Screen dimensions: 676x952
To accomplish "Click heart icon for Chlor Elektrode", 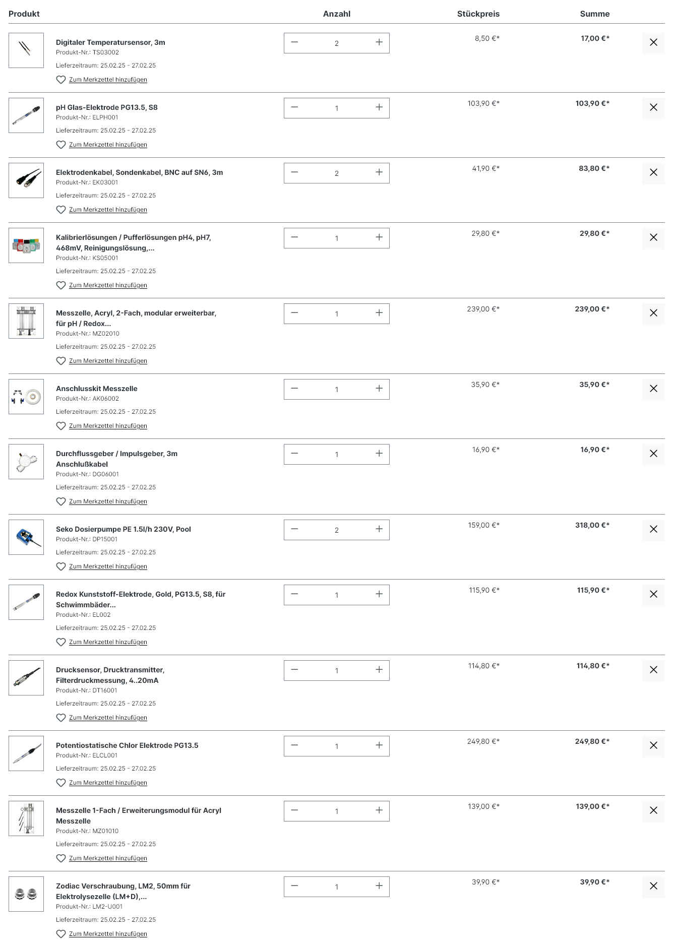I will 61,783.
